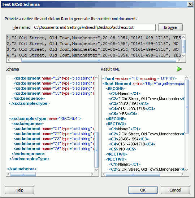Click the first RECONE tag in Result XML

pos(115,89)
